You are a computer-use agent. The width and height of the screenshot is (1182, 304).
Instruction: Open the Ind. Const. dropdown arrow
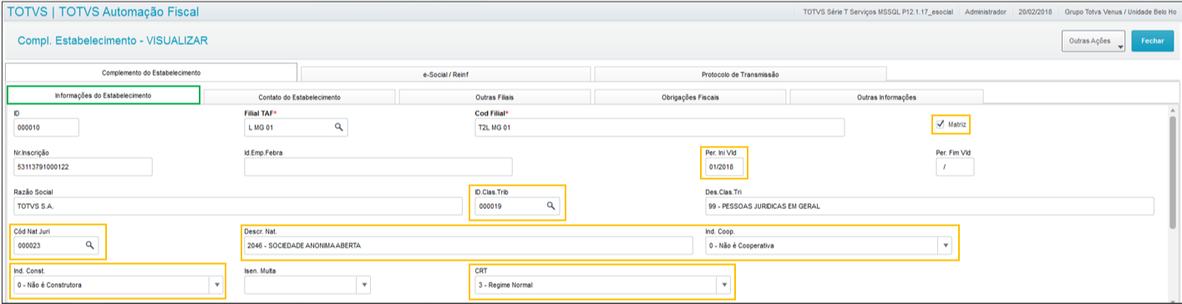tap(216, 285)
